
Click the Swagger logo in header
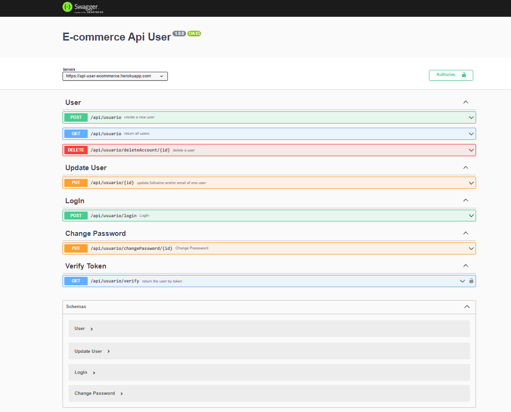pos(83,7)
